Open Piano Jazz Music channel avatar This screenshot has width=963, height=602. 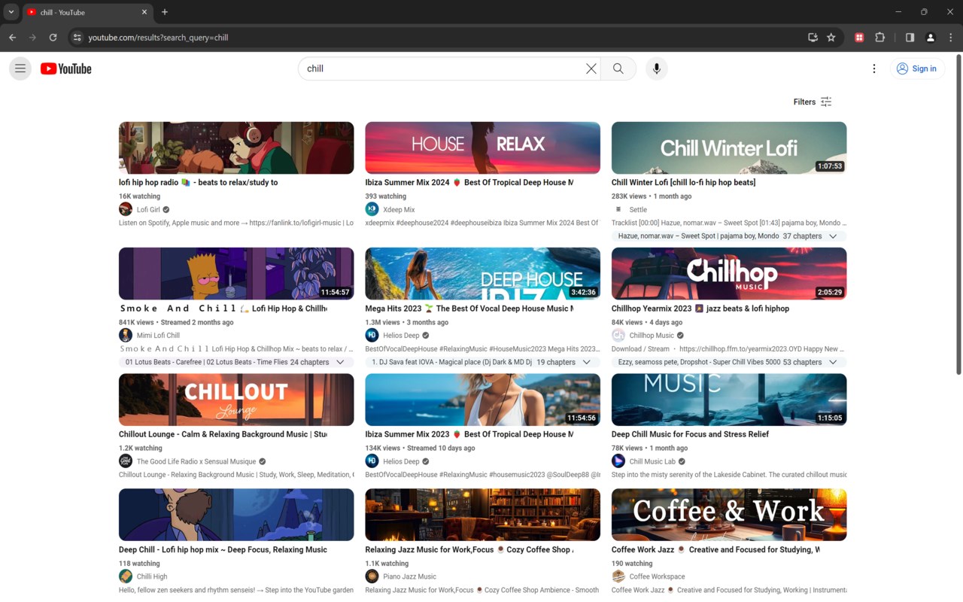372,576
